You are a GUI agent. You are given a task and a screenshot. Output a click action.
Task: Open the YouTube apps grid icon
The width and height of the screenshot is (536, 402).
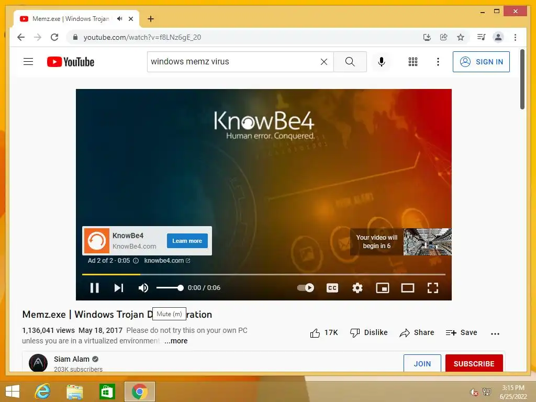click(x=412, y=62)
